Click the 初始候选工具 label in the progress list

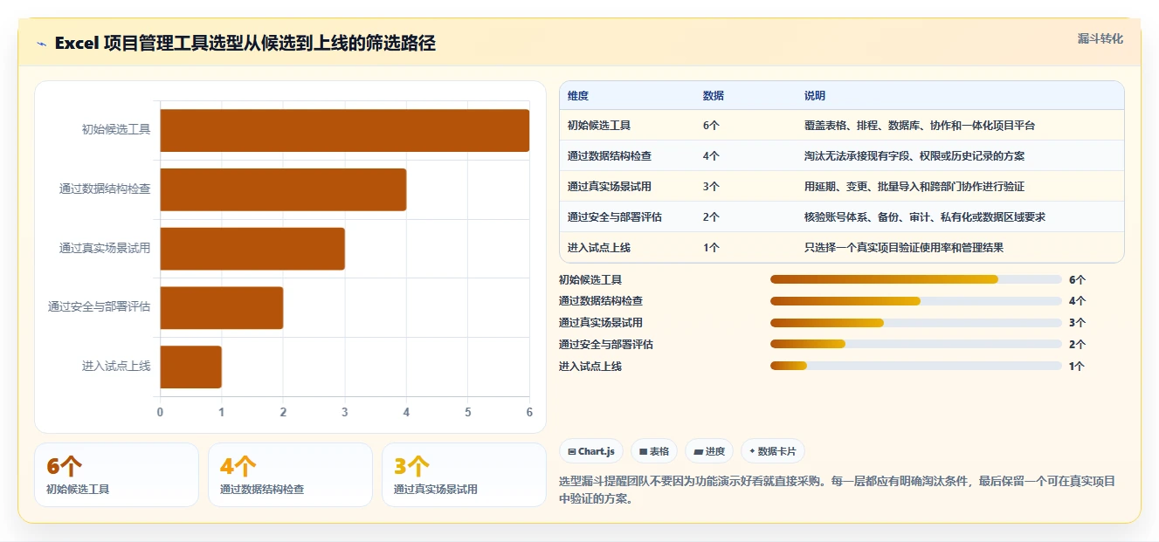590,279
